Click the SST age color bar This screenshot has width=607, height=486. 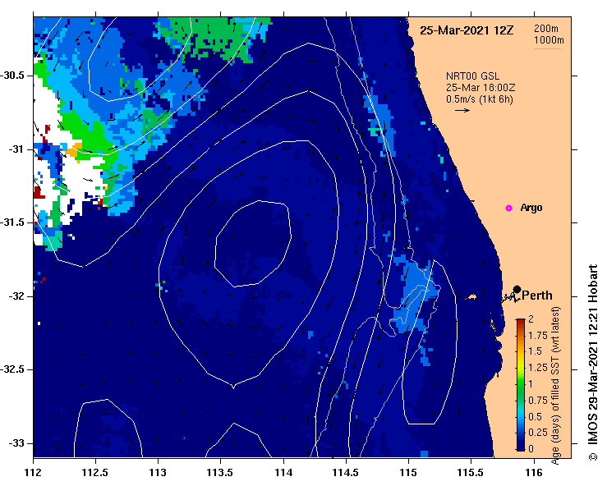521,385
